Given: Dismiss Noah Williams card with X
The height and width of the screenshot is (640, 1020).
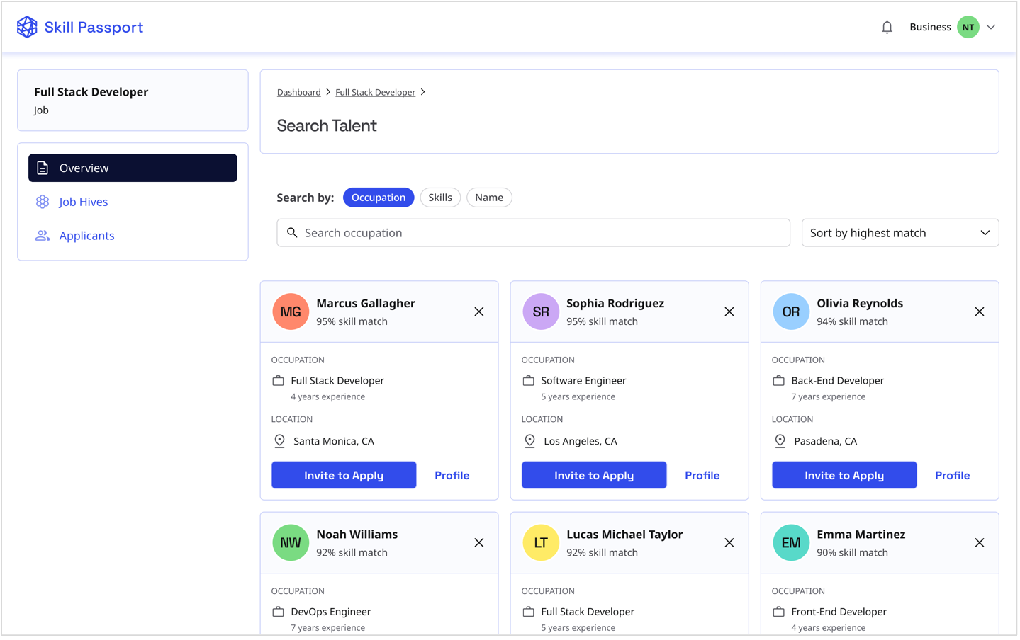Looking at the screenshot, I should pos(479,543).
